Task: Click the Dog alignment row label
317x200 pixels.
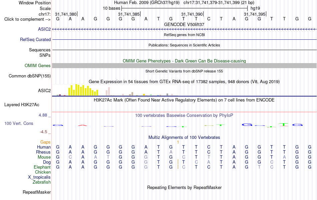Action: (47, 162)
